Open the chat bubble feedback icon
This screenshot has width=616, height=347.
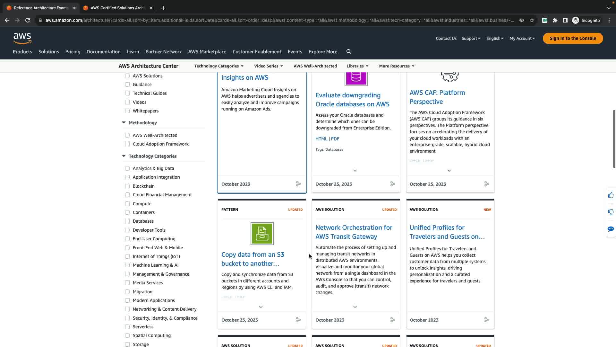pos(611,229)
